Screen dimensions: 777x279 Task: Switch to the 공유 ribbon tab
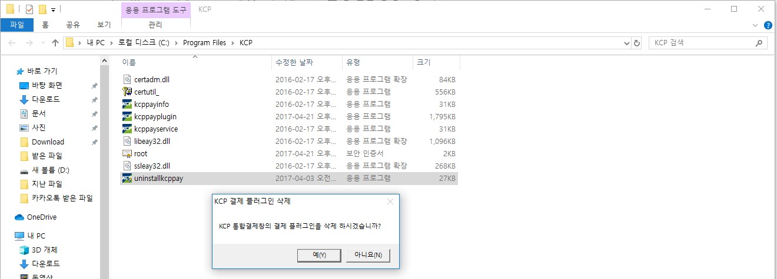pos(73,25)
